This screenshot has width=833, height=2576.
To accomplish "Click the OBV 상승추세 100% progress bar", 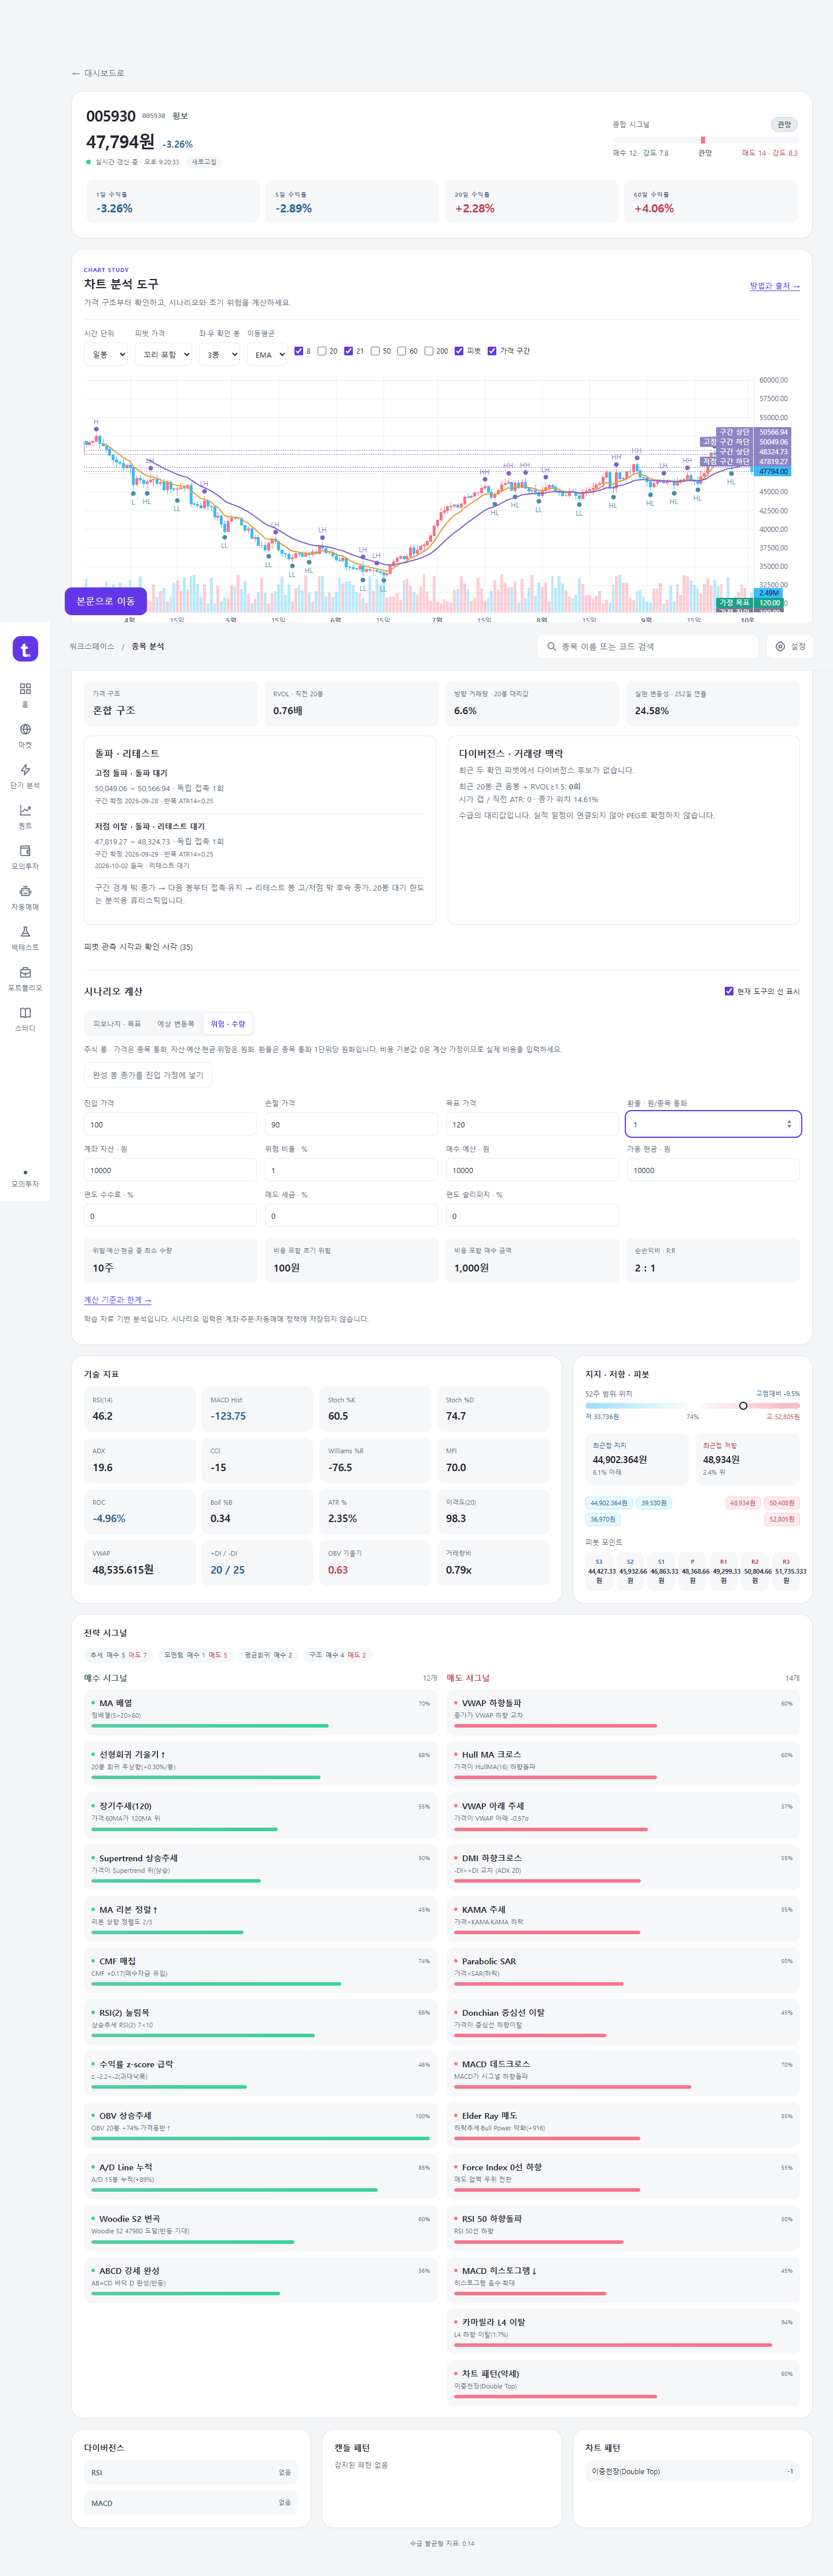I will [260, 2138].
